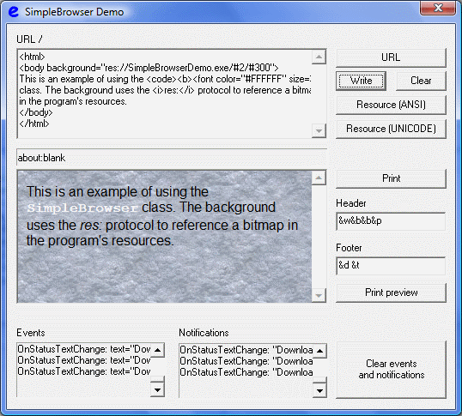This screenshot has height=416, width=462.
Task: Open Print preview
Action: pyautogui.click(x=391, y=292)
